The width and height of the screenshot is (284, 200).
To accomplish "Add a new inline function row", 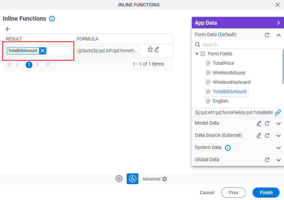I will pyautogui.click(x=7, y=29).
